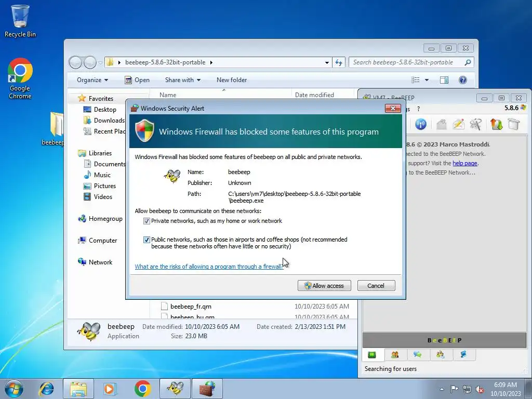Click the chevron after beebeep-5.8.6-32bit-portable in address bar
The height and width of the screenshot is (399, 532).
[211, 62]
